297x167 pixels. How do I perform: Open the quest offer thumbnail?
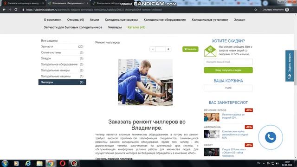212,152
